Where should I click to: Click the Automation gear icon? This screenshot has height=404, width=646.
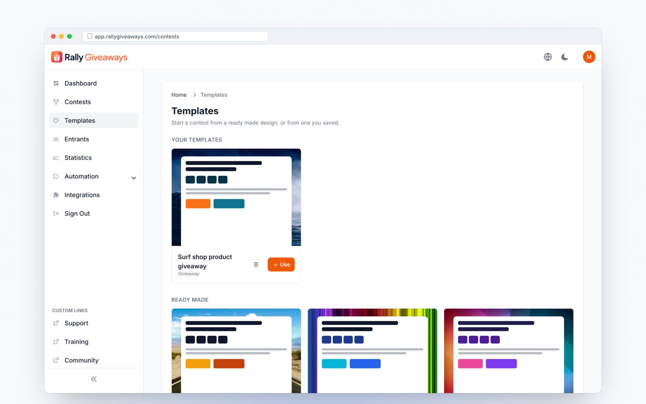point(56,176)
